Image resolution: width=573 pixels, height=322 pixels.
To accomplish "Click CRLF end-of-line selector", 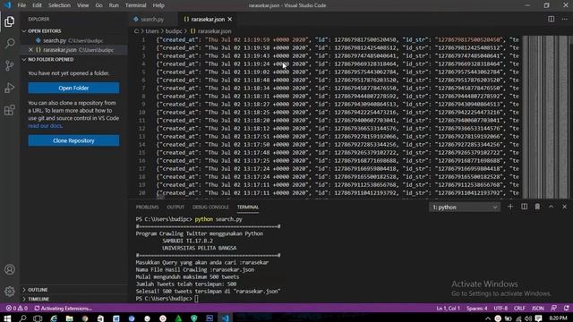I will [519, 308].
